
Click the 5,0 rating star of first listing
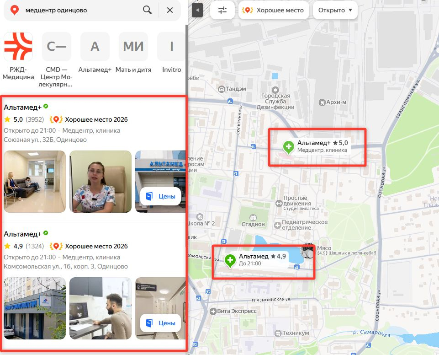point(7,119)
